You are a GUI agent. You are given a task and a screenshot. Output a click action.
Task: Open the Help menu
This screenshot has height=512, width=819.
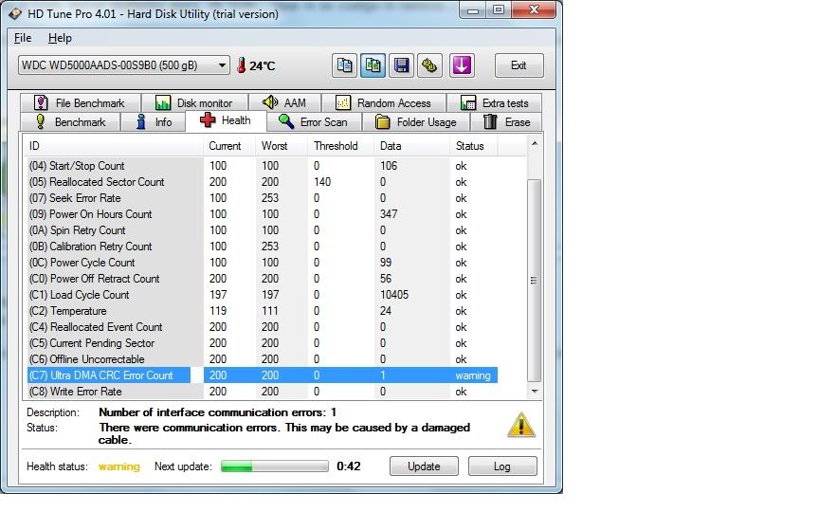point(60,38)
